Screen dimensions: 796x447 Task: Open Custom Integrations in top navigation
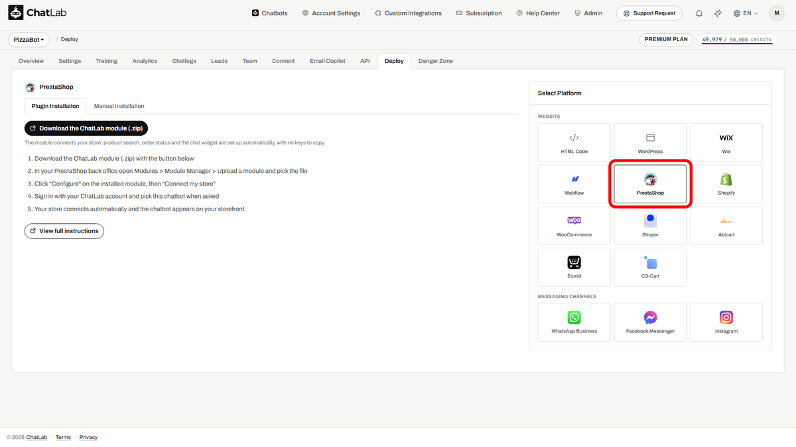(x=408, y=13)
